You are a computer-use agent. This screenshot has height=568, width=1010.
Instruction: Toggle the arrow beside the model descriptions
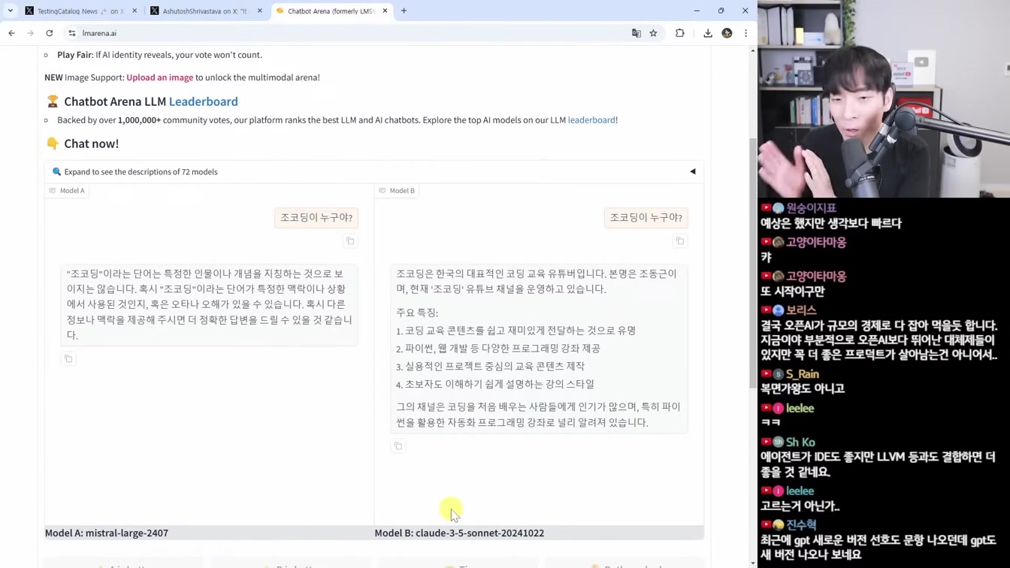(x=693, y=172)
